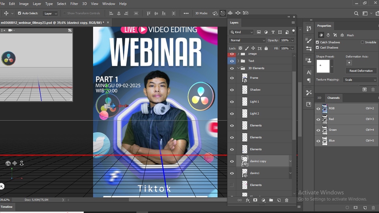Select the Red channel thumbnail
The width and height of the screenshot is (379, 213).
[325, 119]
